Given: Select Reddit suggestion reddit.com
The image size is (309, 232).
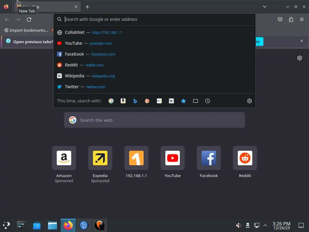Looking at the screenshot, I should point(154,65).
